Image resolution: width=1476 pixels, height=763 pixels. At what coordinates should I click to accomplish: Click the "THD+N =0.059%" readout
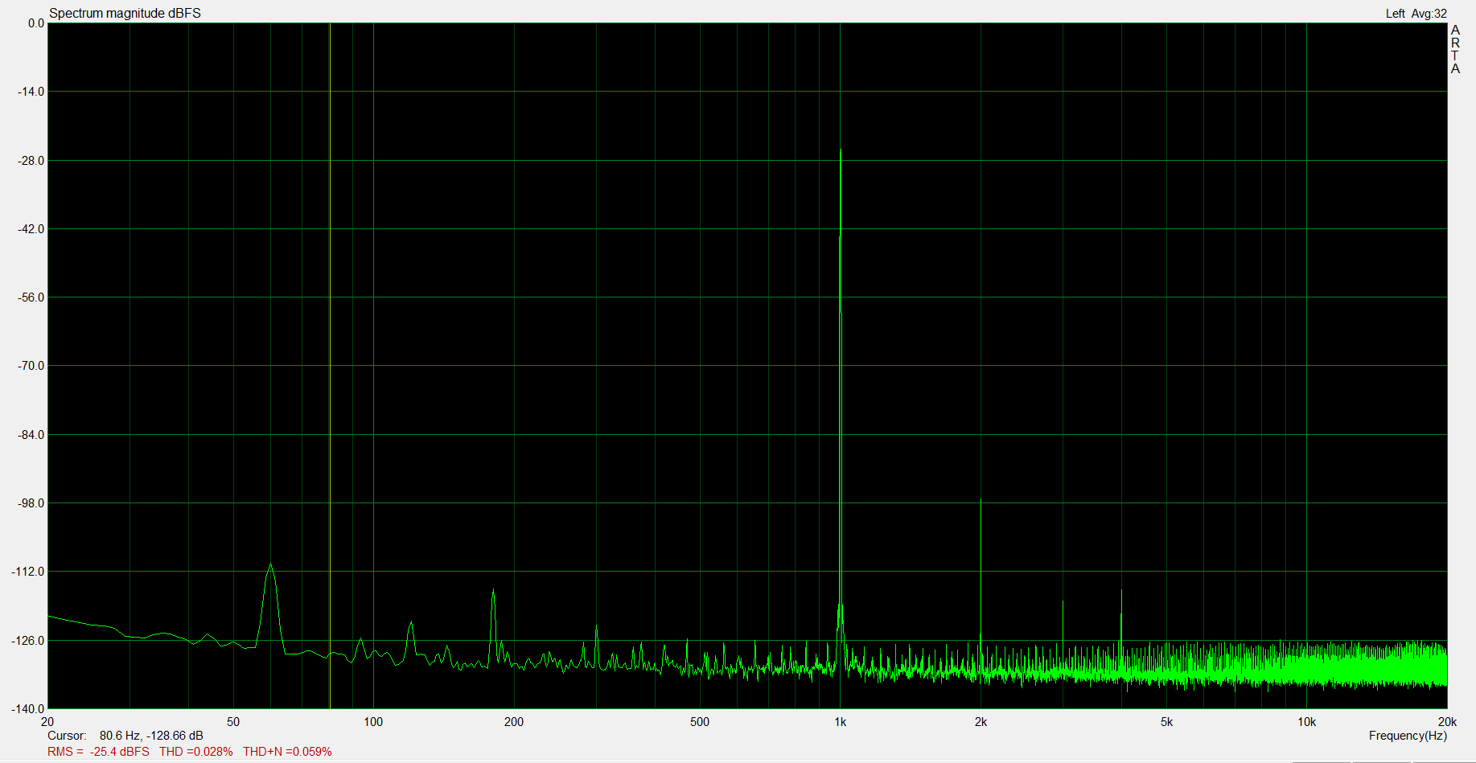(287, 752)
